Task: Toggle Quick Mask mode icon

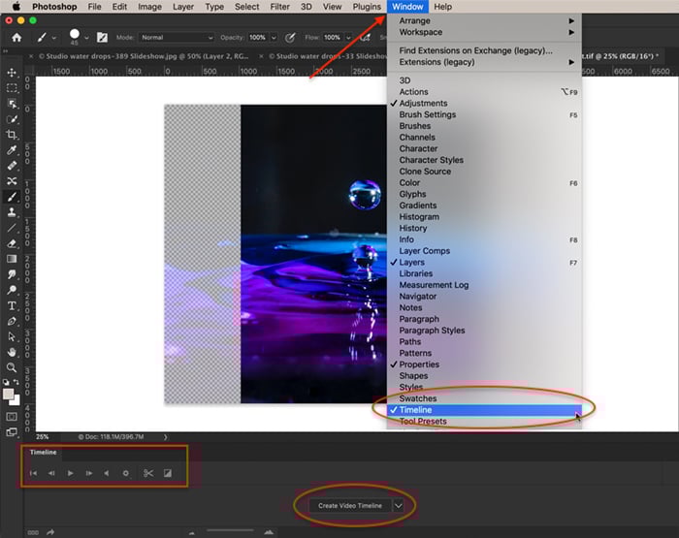Action: pyautogui.click(x=12, y=417)
